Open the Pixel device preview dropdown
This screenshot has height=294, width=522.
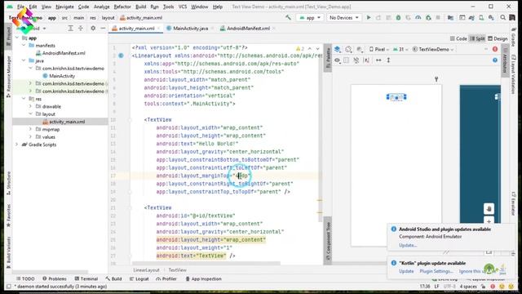(378, 49)
